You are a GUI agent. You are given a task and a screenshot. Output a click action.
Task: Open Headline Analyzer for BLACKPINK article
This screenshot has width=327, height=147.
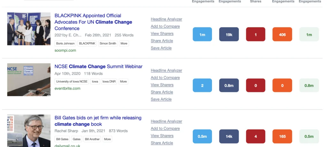166,19
